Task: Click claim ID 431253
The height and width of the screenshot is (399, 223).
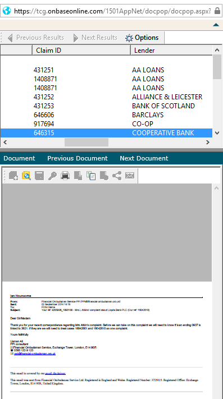Action: tap(44, 106)
